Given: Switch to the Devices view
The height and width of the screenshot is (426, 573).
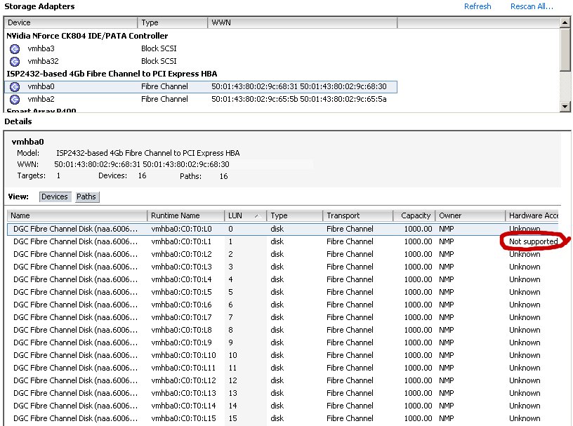Looking at the screenshot, I should point(55,197).
